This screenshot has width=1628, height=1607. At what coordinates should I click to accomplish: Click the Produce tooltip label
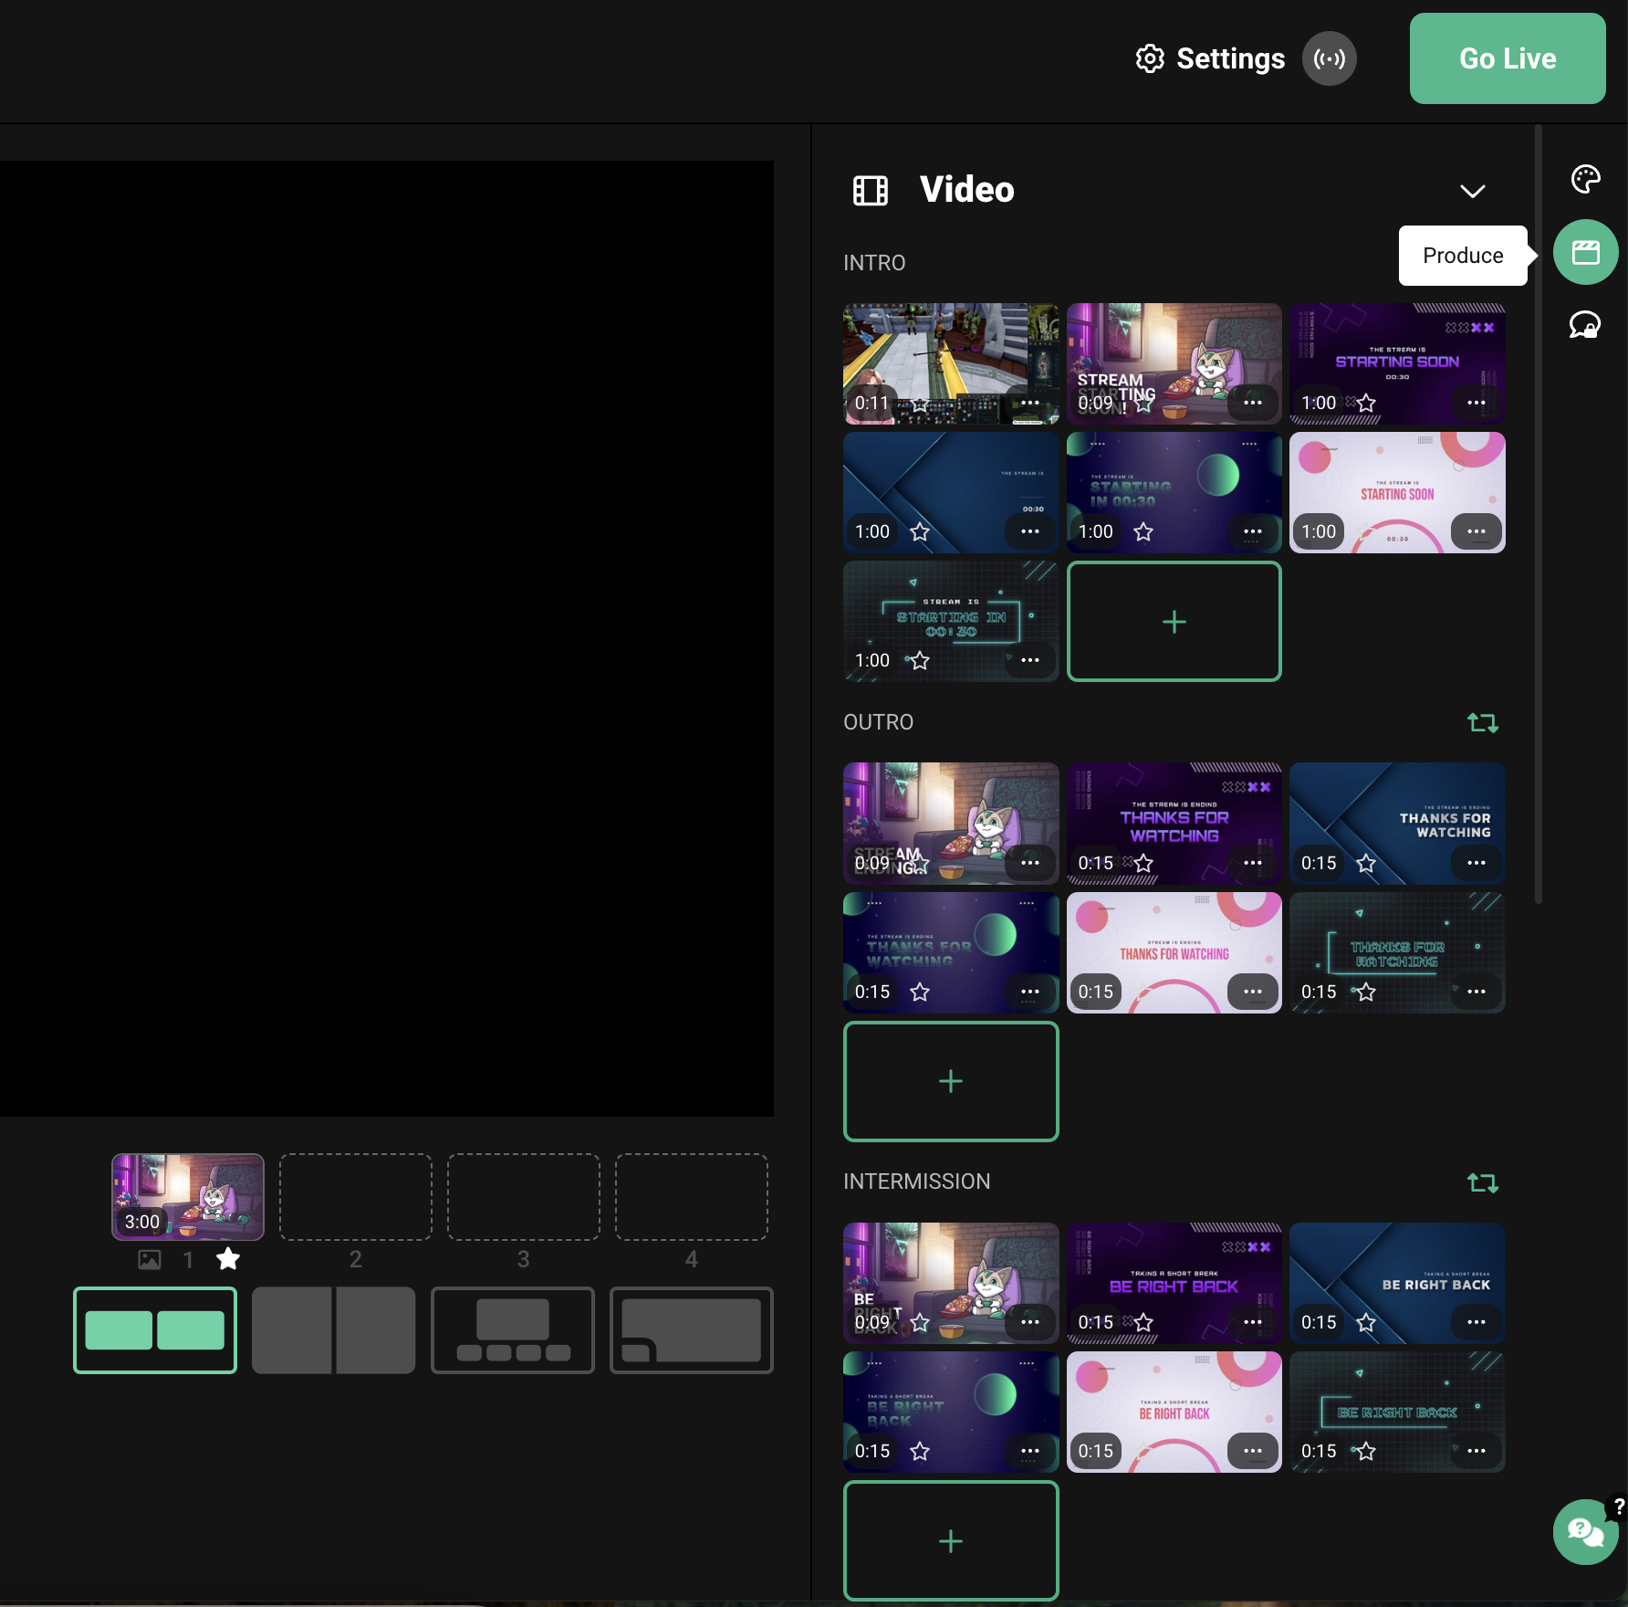1462,255
